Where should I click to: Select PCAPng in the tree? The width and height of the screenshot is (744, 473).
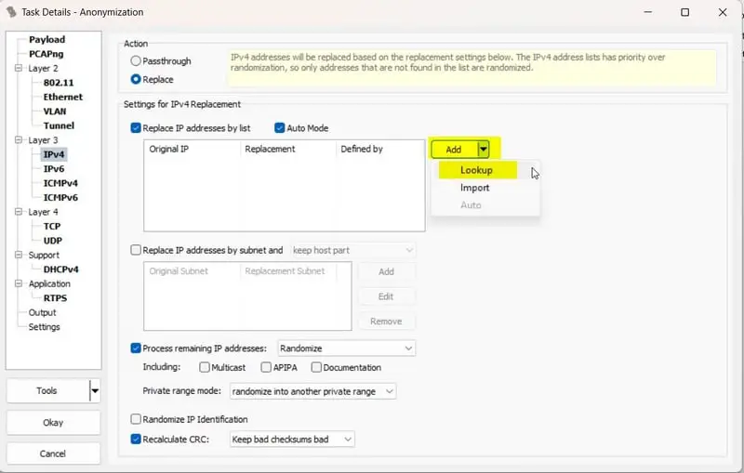click(x=46, y=54)
